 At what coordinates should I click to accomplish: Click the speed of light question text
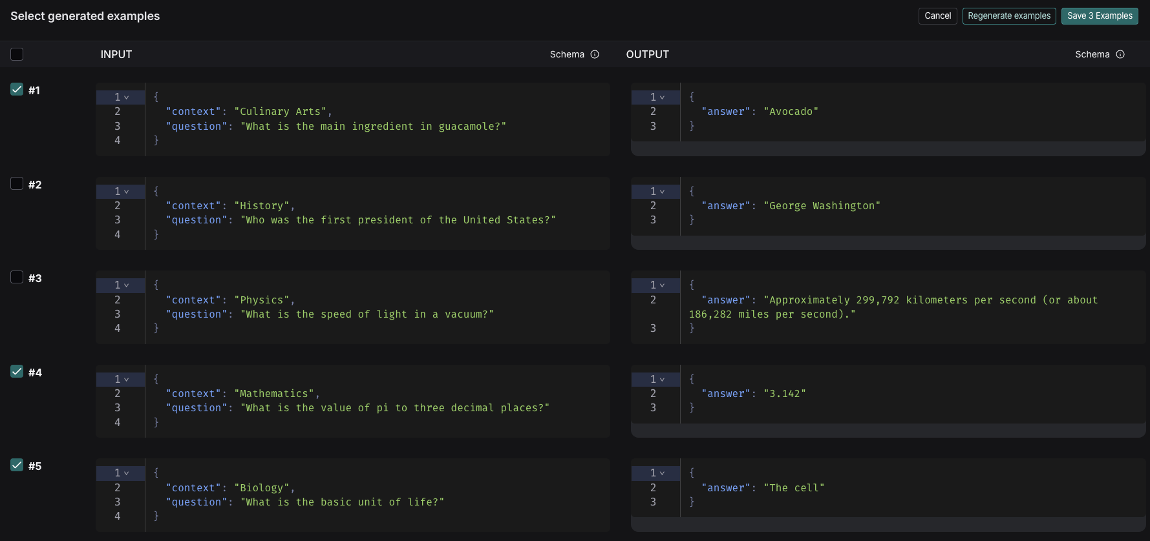click(367, 314)
